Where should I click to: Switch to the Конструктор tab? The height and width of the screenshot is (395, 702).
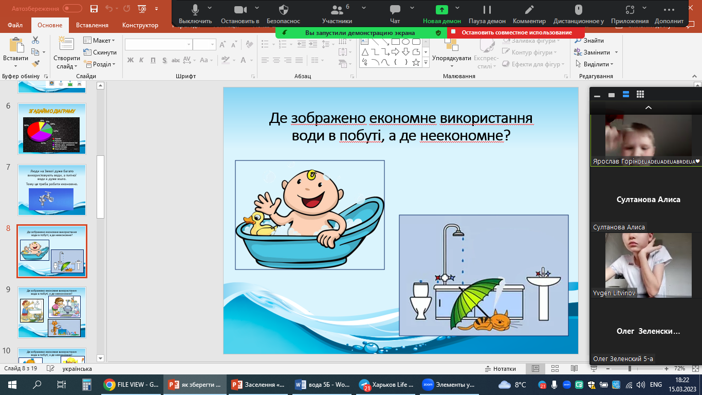click(140, 25)
